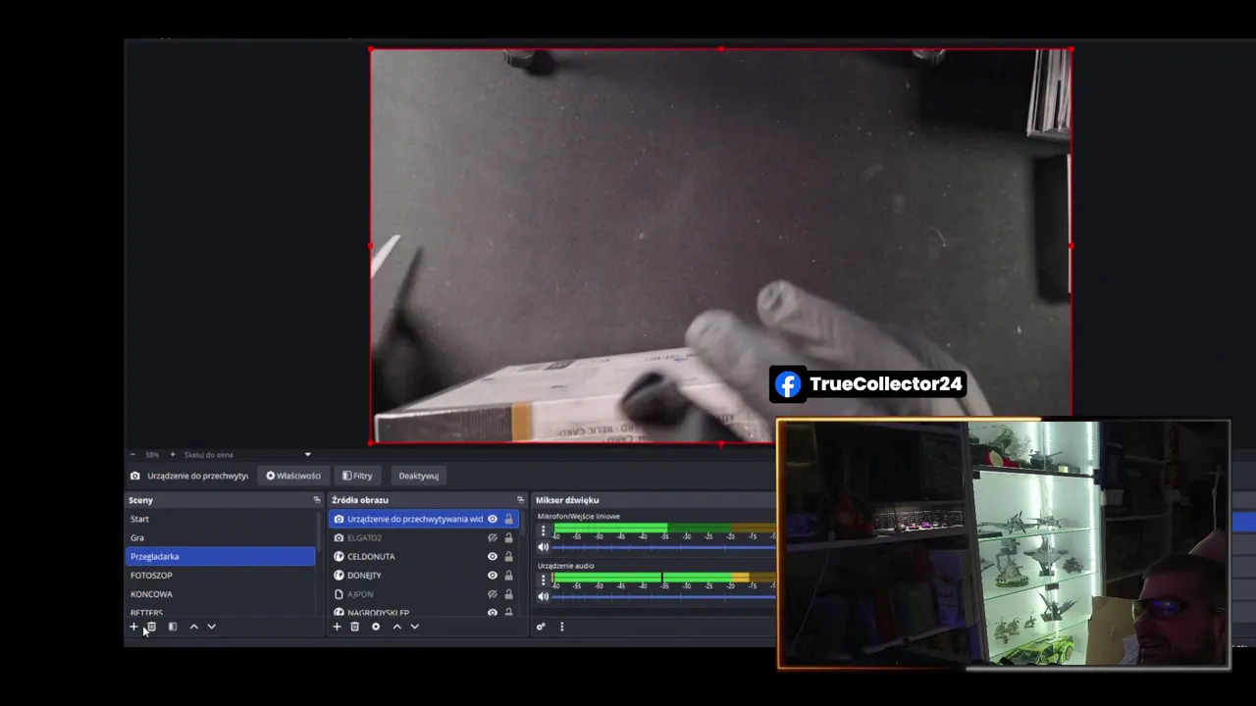Switch to the KONCOWA scene
This screenshot has width=1256, height=706.
click(221, 594)
